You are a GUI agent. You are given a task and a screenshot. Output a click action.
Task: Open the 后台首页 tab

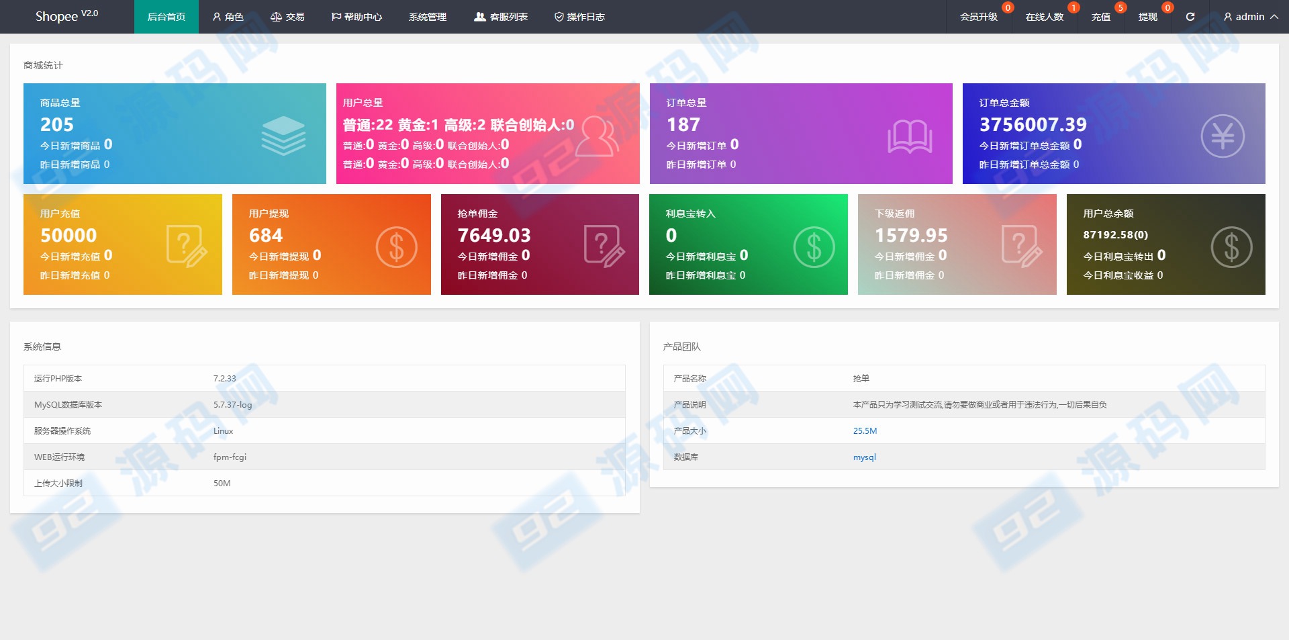[166, 17]
